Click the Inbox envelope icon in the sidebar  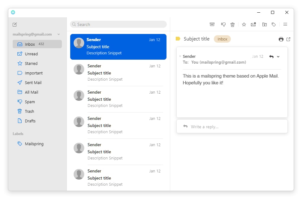tap(19, 44)
